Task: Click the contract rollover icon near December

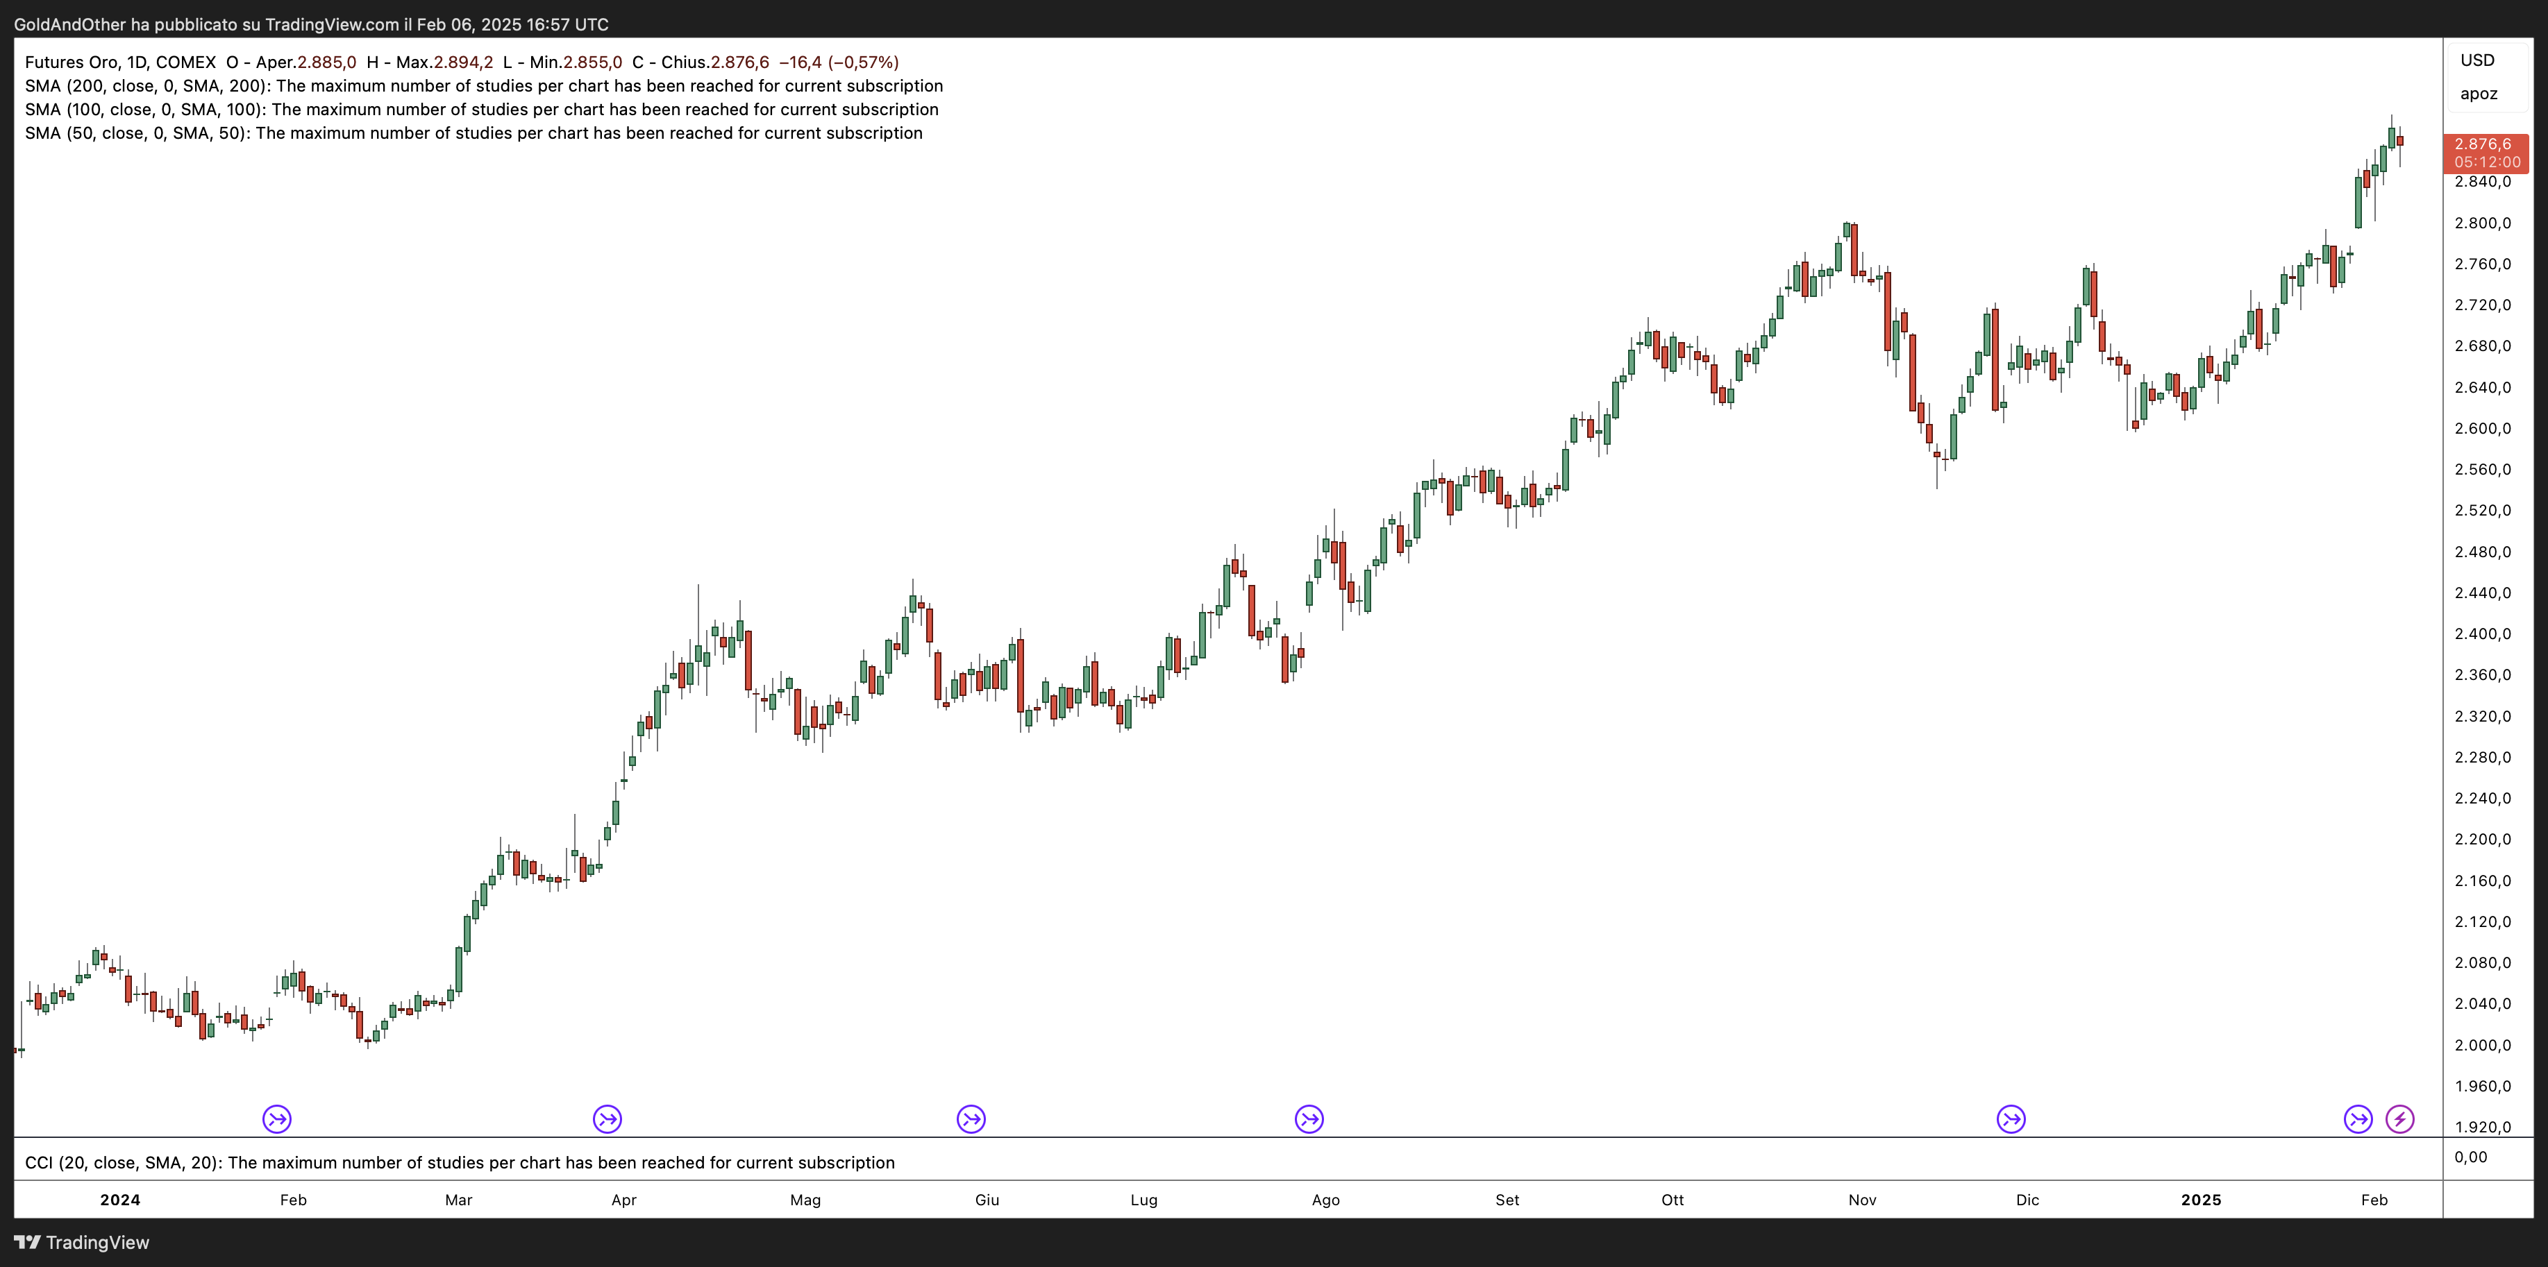Action: [x=2011, y=1119]
